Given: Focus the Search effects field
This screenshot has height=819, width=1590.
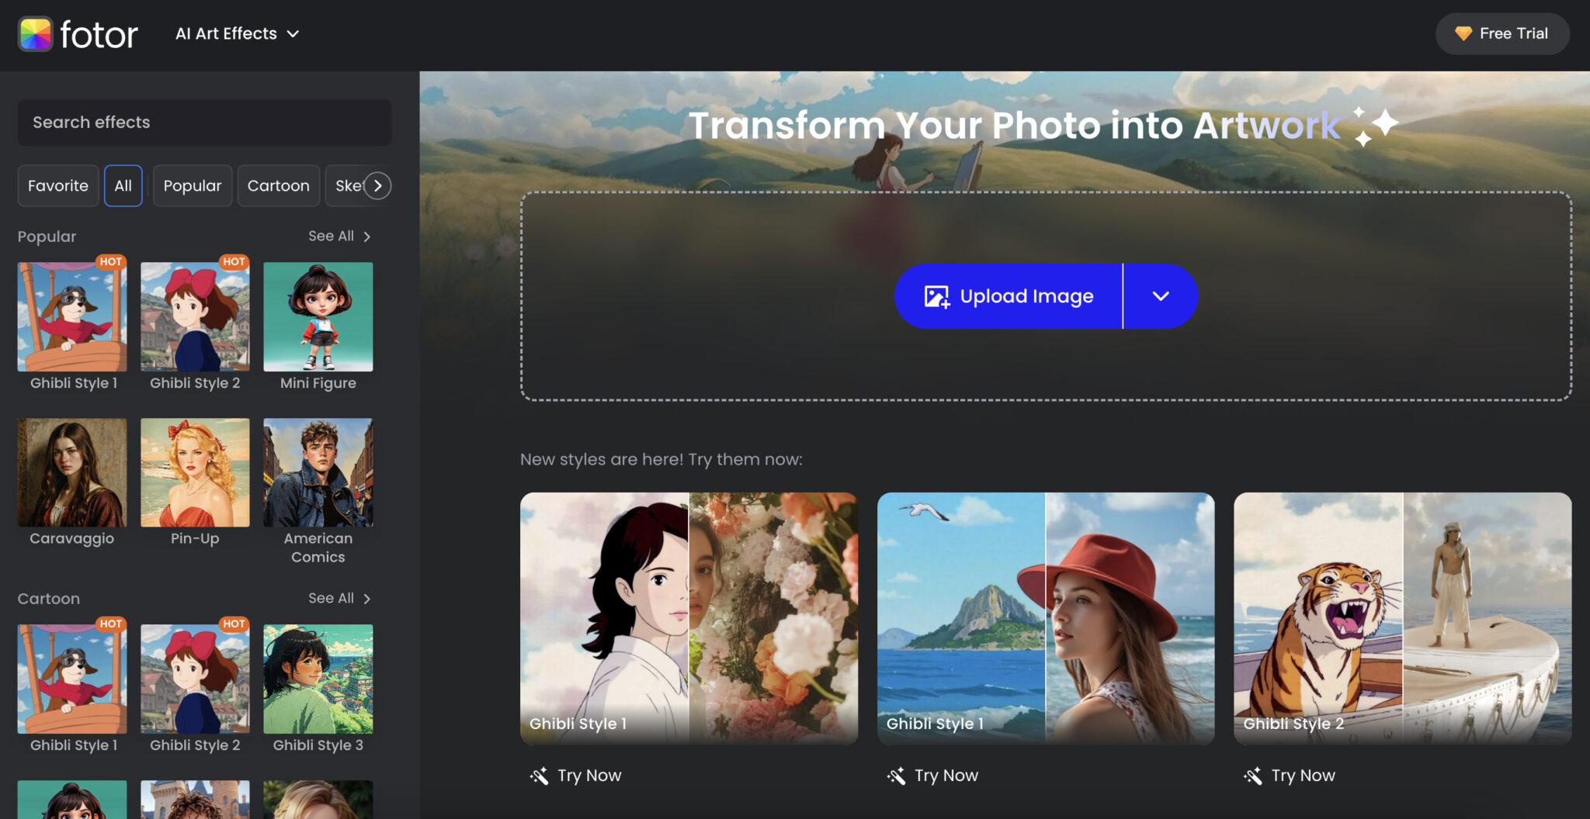Looking at the screenshot, I should tap(204, 123).
